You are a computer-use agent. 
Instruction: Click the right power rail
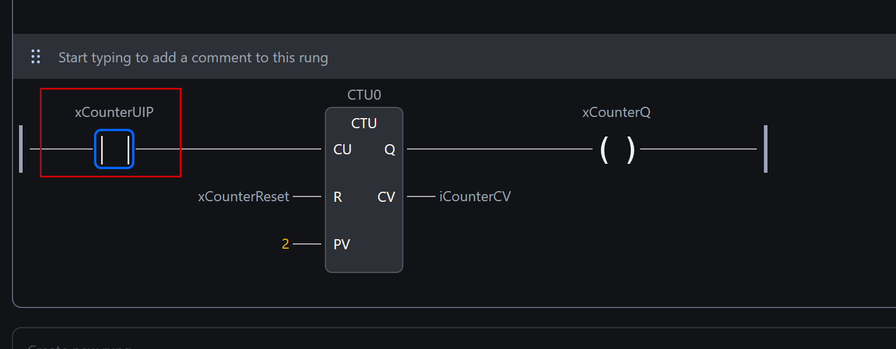click(x=765, y=149)
